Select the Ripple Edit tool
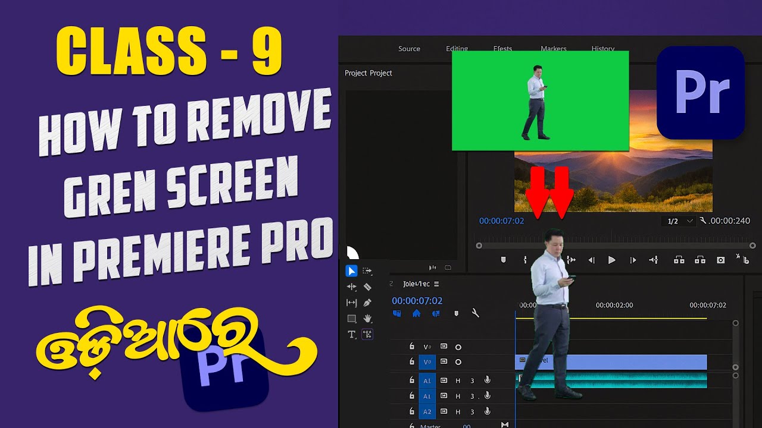 click(352, 287)
